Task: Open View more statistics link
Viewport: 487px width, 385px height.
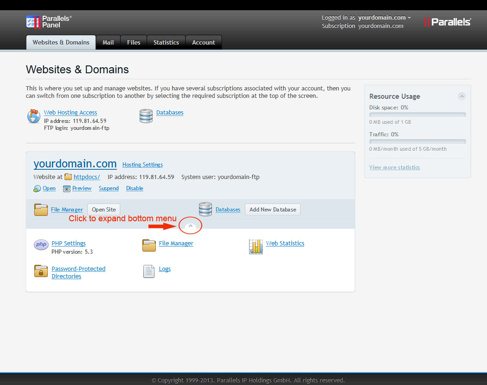Action: pyautogui.click(x=394, y=167)
